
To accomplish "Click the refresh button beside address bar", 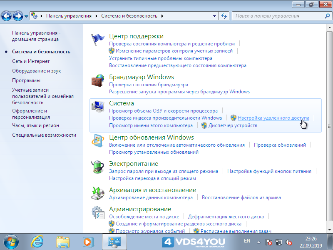I will tap(224, 16).
